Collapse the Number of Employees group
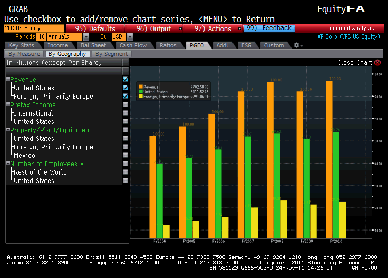The image size is (388, 278). coord(8,164)
